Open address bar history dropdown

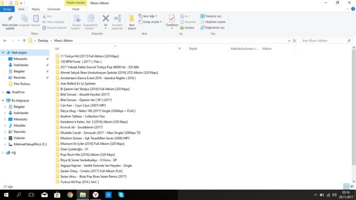tap(289, 41)
